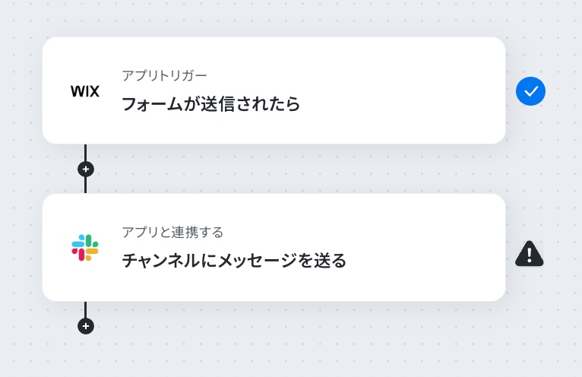Click the blue checkmark status icon
The width and height of the screenshot is (582, 377).
pyautogui.click(x=530, y=91)
